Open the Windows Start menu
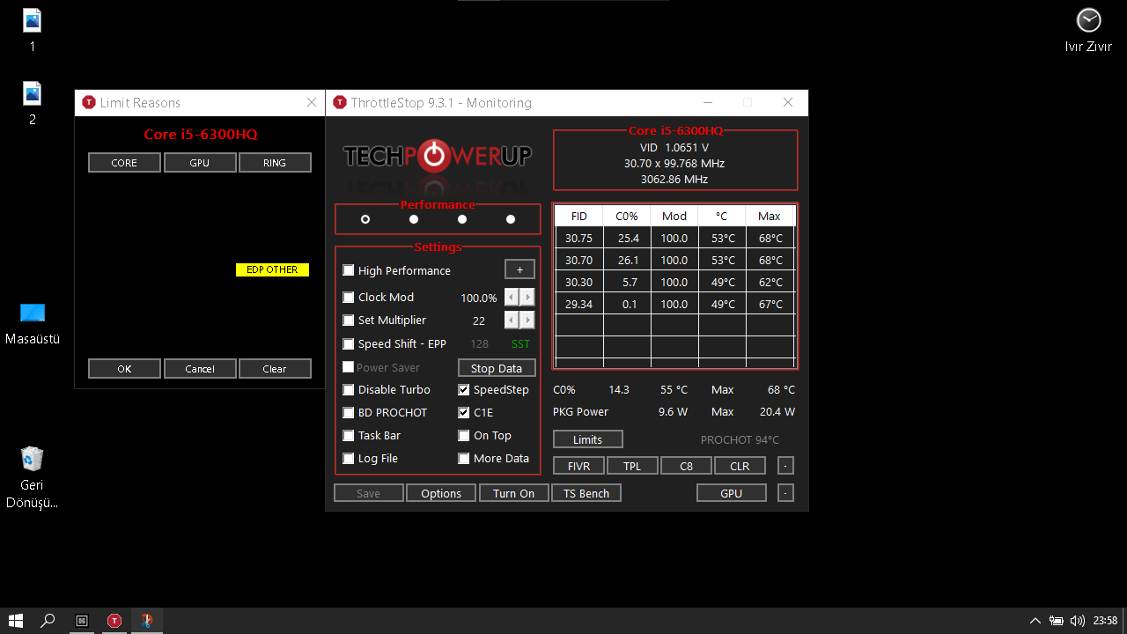1127x634 pixels. point(15,621)
